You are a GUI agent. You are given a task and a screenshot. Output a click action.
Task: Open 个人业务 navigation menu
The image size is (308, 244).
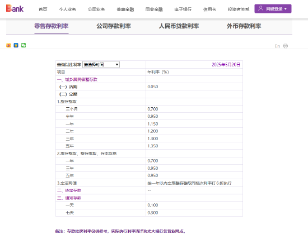pyautogui.click(x=67, y=9)
